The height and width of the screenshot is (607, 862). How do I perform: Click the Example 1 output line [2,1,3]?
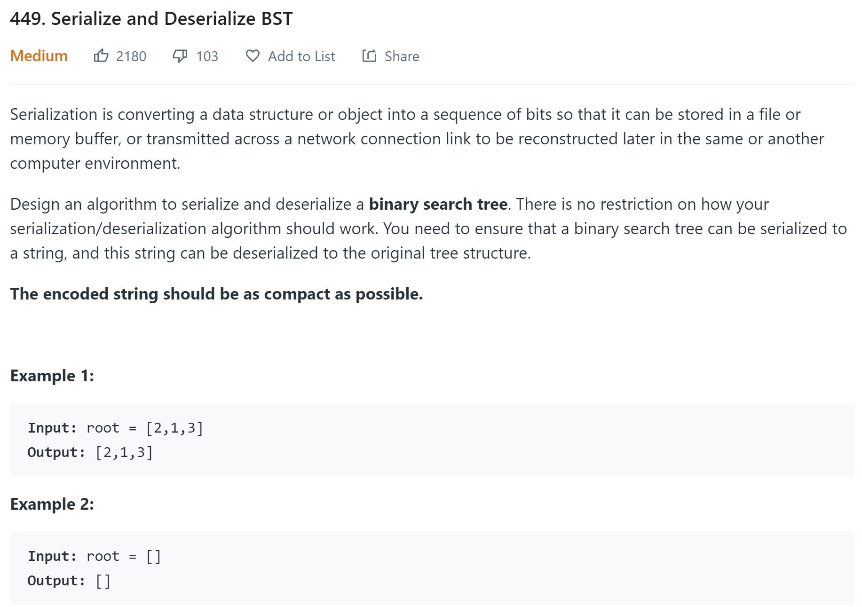[90, 452]
